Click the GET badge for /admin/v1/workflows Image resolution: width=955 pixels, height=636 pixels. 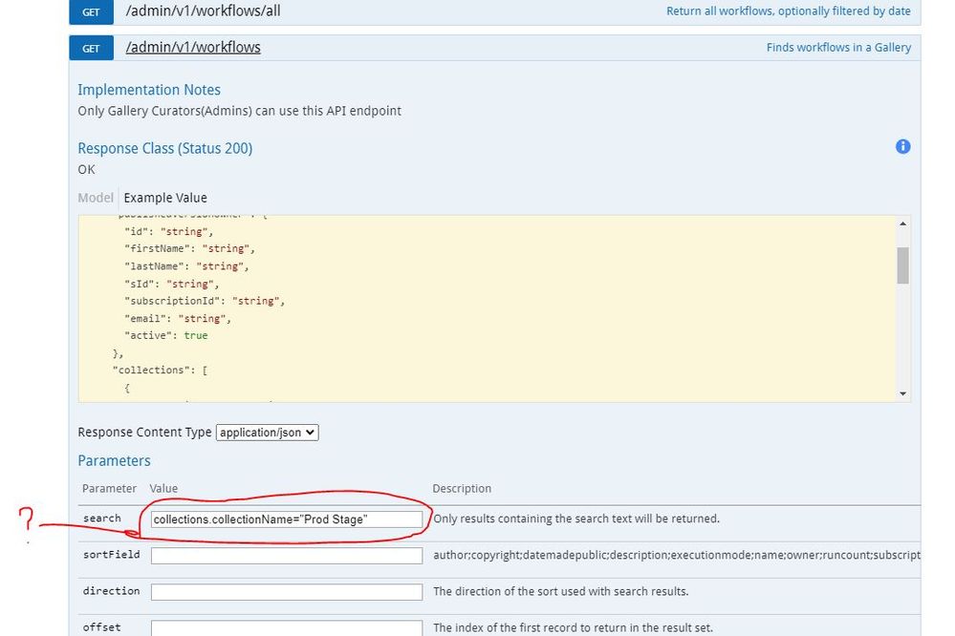coord(92,48)
